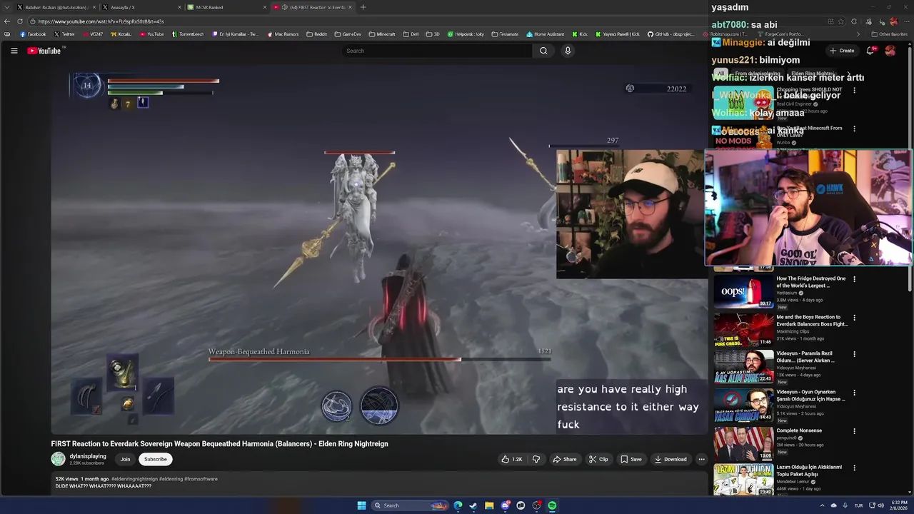Open the Dell bookmark folder

[x=411, y=34]
